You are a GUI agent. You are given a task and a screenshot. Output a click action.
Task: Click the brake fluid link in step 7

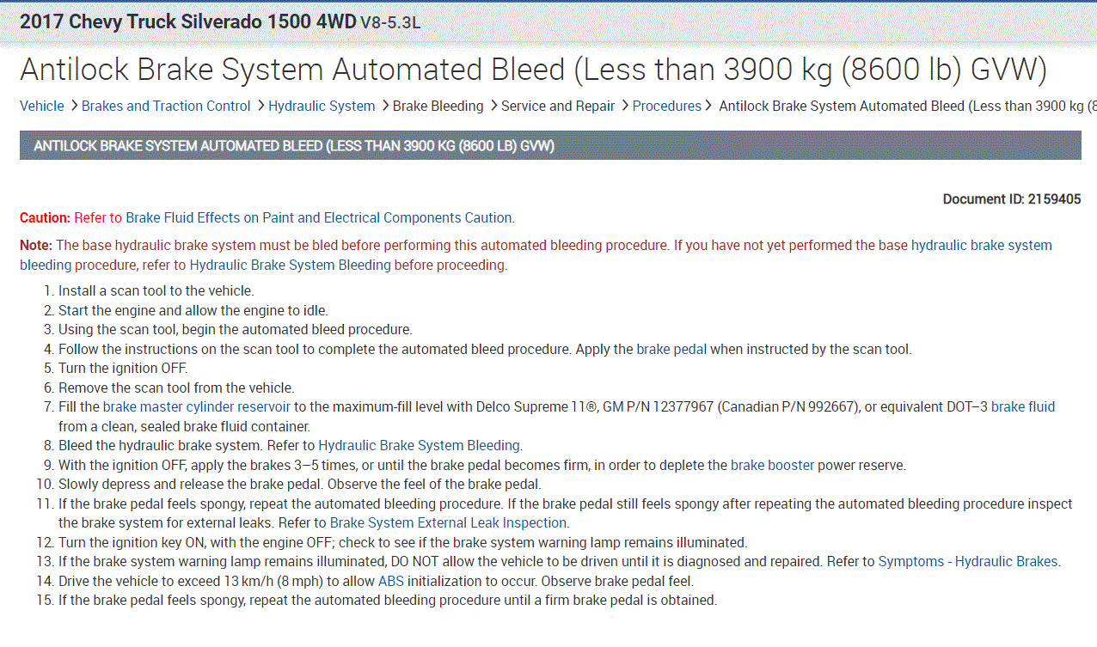1022,406
